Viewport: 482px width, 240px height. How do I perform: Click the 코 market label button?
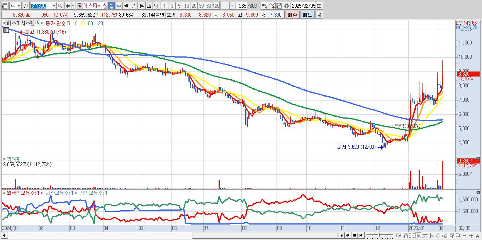79,6
